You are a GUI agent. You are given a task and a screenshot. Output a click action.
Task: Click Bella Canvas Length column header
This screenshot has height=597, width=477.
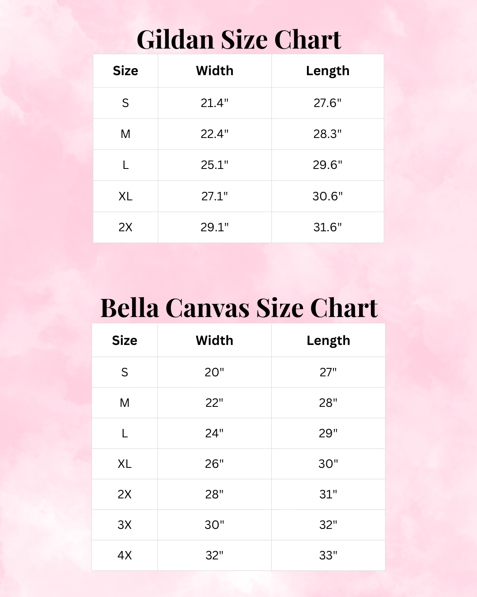(x=328, y=341)
